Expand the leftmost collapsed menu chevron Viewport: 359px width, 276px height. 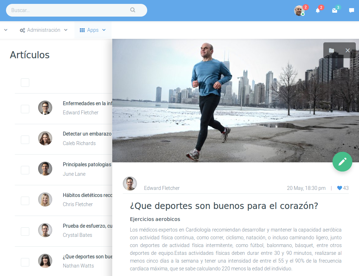(x=6, y=30)
